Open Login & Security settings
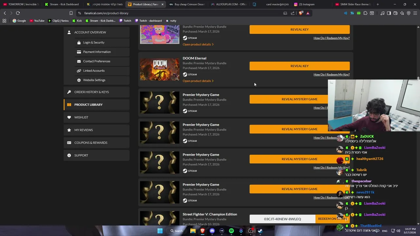The width and height of the screenshot is (420, 236). [x=94, y=42]
